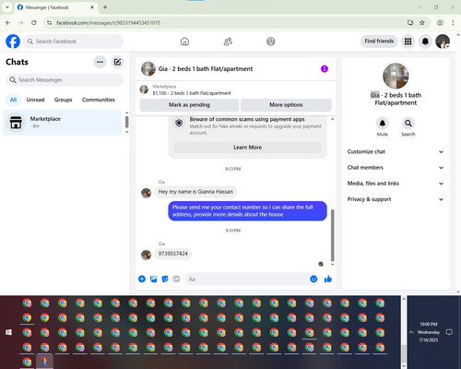The height and width of the screenshot is (369, 461).
Task: Select the phone number message 9739557424
Action: point(172,254)
